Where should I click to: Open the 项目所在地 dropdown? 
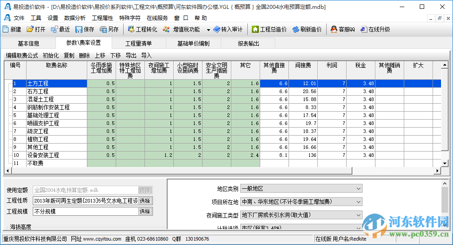coord(358,202)
